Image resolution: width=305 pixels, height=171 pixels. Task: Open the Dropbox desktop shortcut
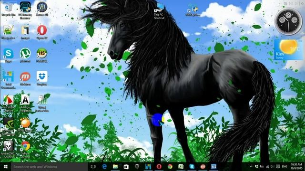pyautogui.click(x=42, y=79)
